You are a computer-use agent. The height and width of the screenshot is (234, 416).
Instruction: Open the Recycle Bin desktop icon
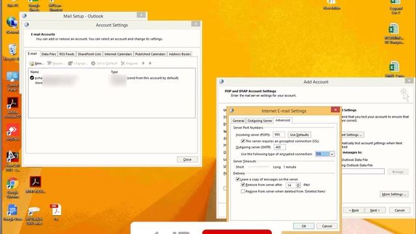[12, 52]
